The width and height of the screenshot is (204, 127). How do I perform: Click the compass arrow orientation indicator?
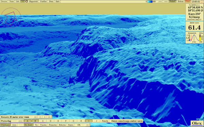(11, 18)
